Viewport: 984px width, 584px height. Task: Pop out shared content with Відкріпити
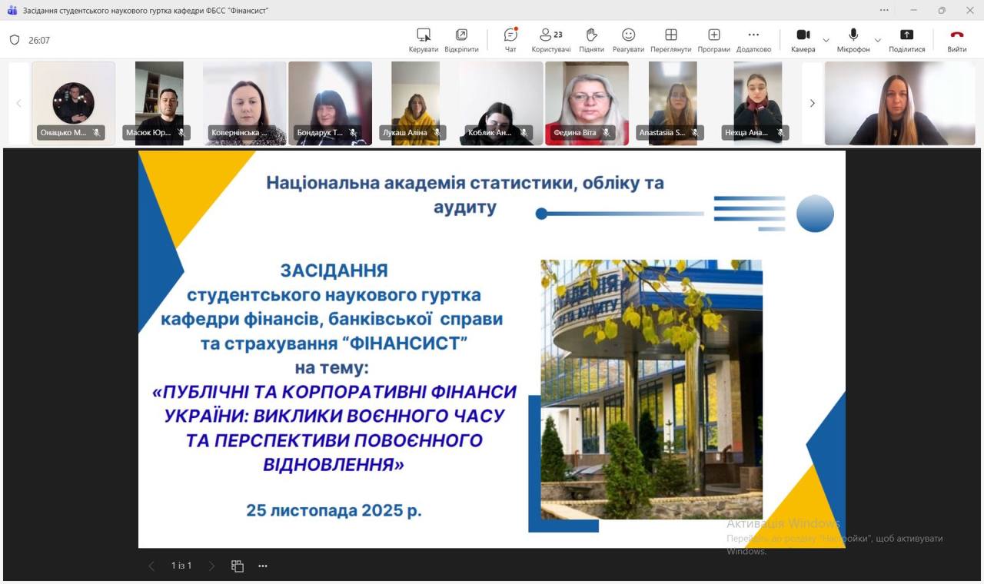(x=461, y=39)
